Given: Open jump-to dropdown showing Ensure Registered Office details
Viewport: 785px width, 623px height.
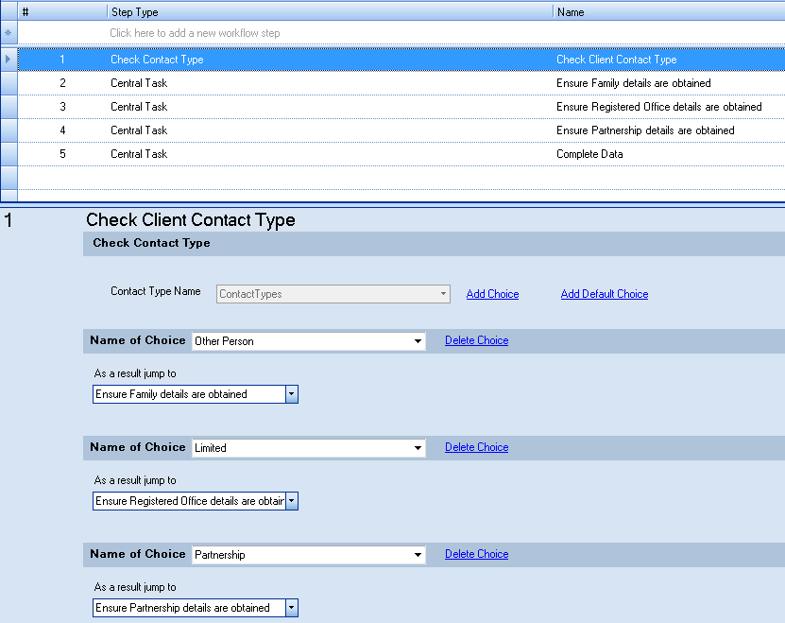Looking at the screenshot, I should tap(292, 501).
